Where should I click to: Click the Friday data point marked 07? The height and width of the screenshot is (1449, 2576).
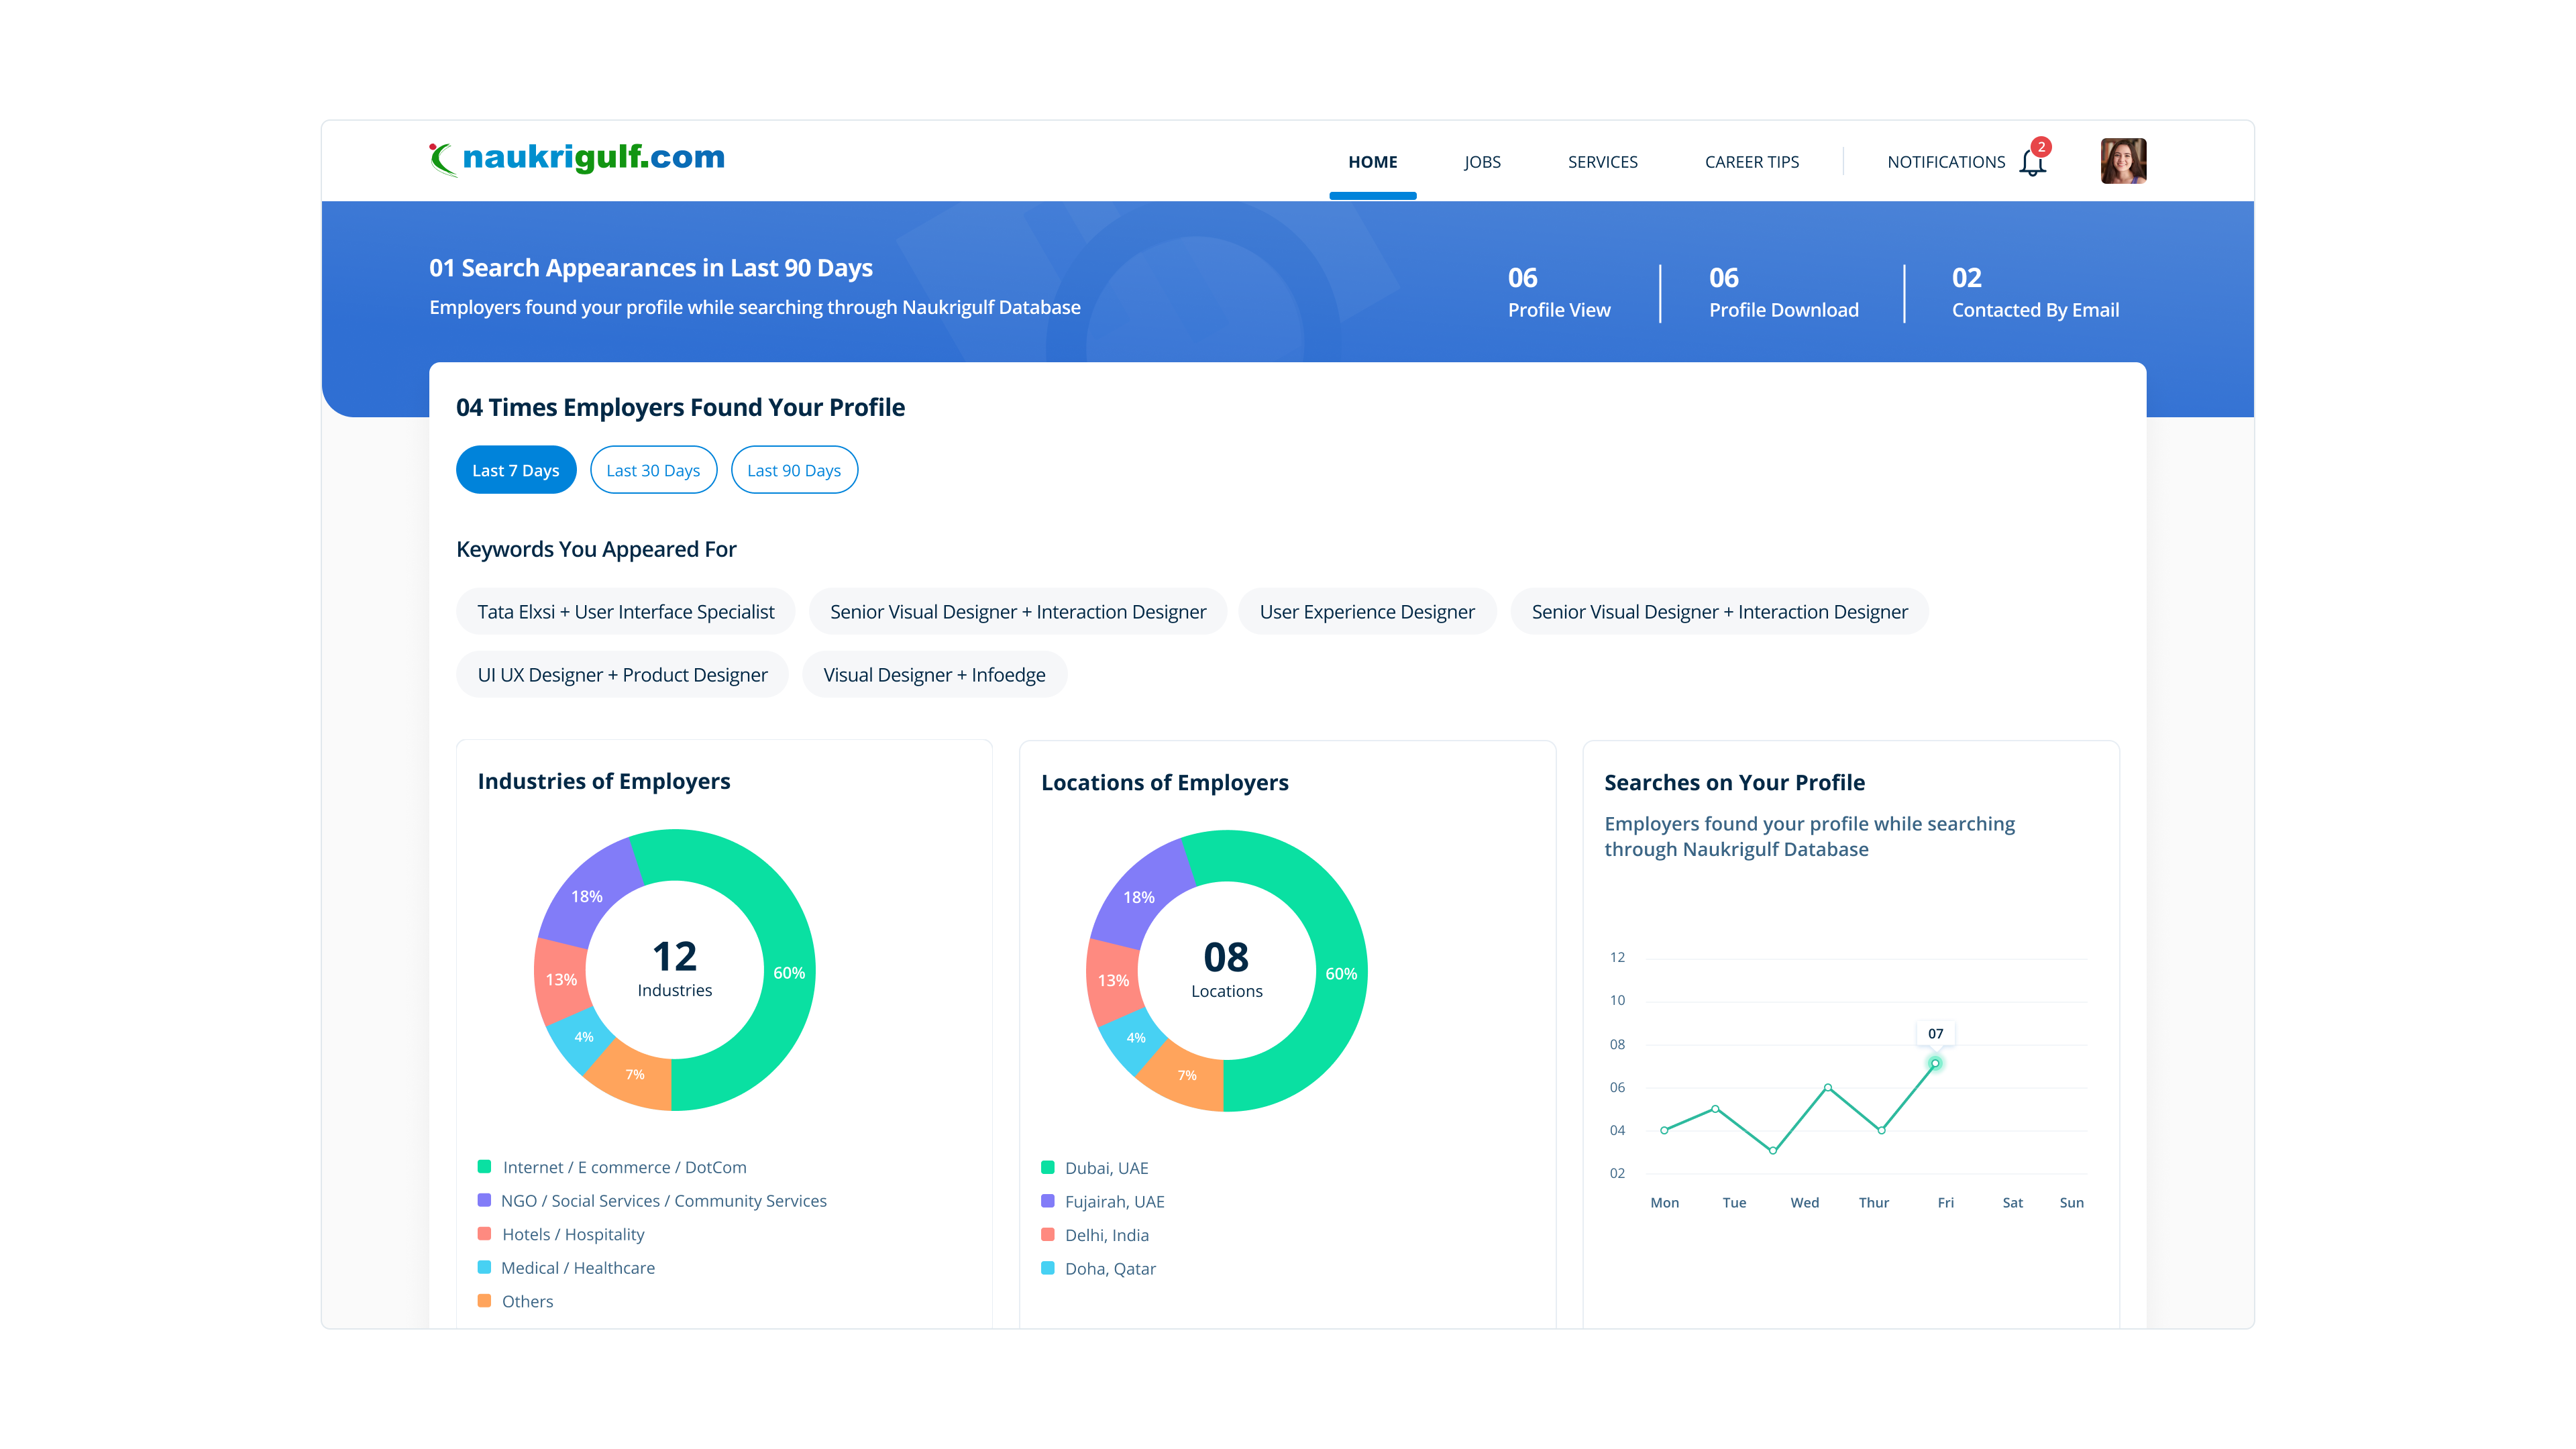[1935, 1063]
